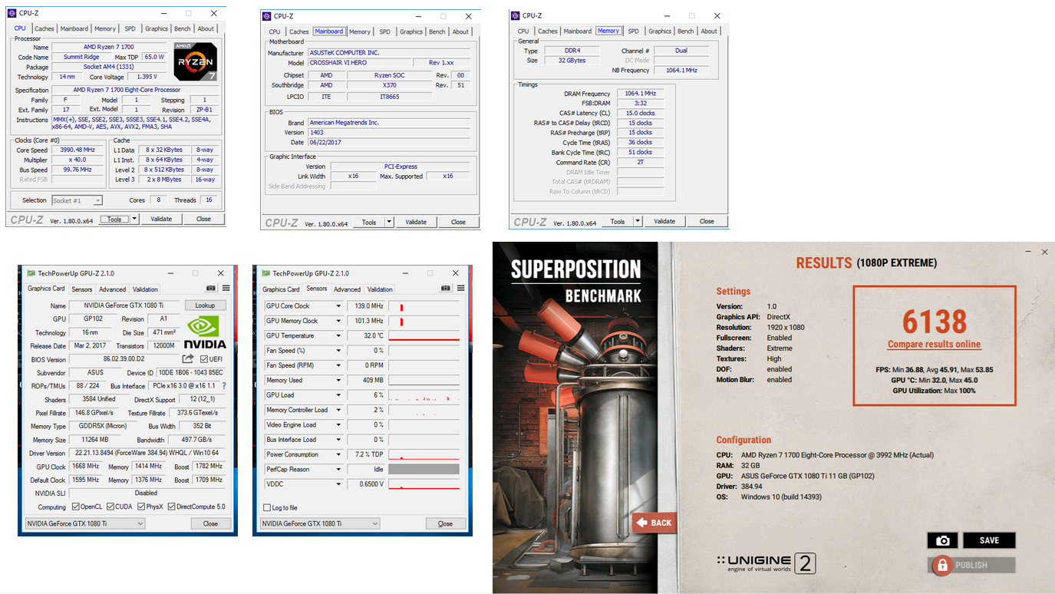Image resolution: width=1055 pixels, height=594 pixels.
Task: Open the Fan Speed (RPM) sensor dropdown
Action: 338,365
